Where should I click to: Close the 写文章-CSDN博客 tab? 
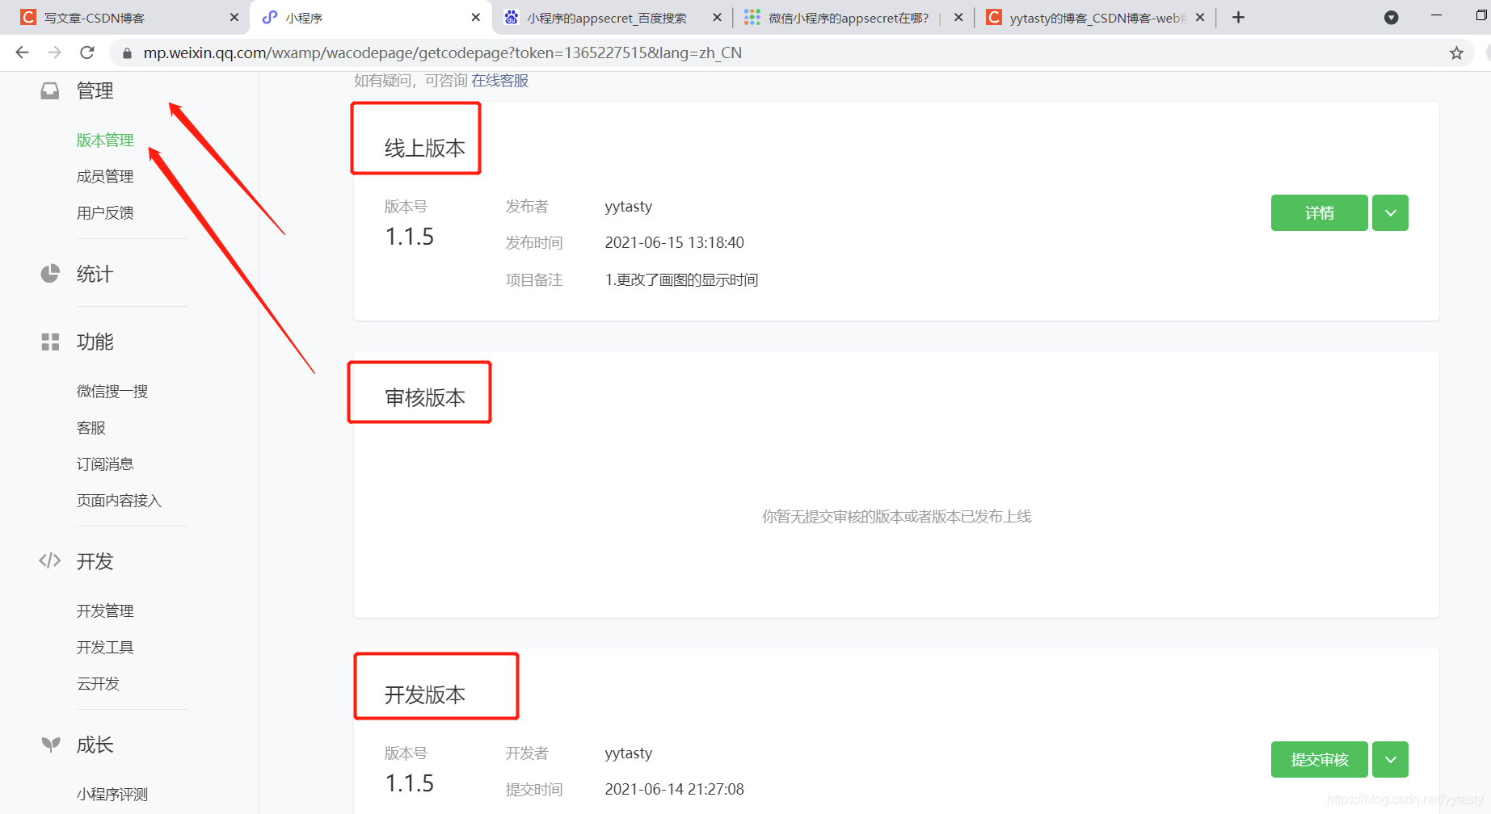(x=234, y=17)
